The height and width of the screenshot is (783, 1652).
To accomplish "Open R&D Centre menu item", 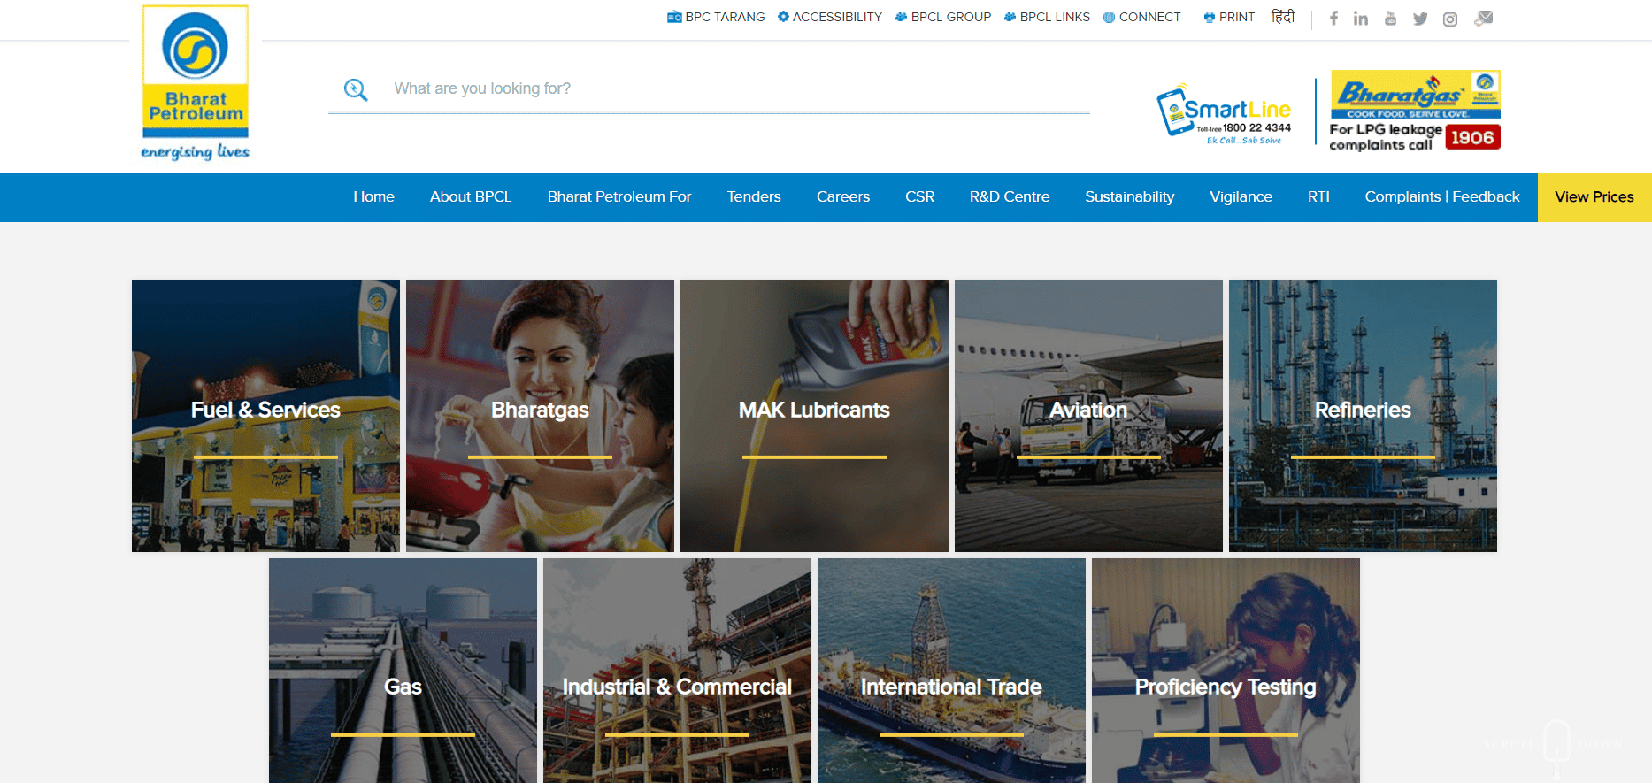I will coord(1010,196).
